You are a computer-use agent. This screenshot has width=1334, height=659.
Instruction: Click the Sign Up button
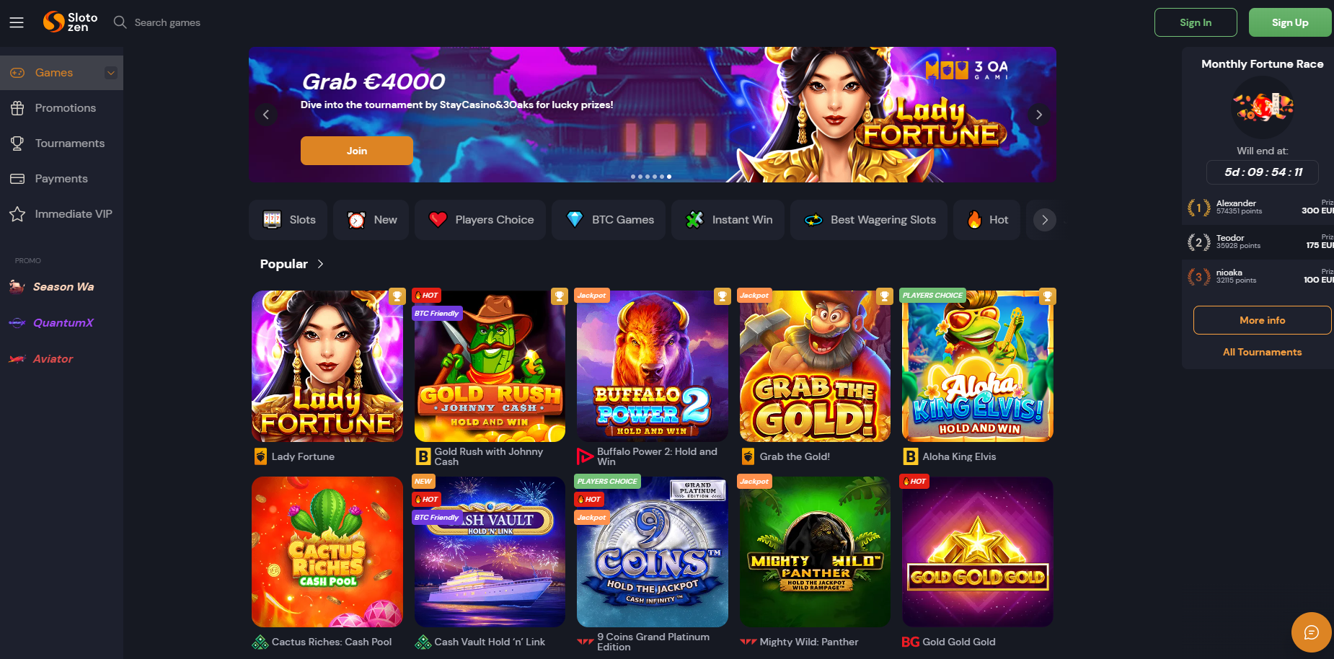tap(1290, 22)
